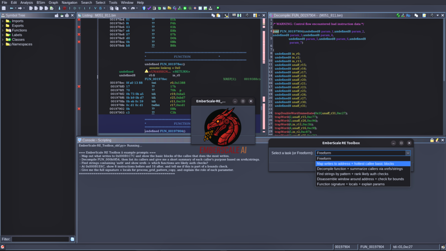Open the Graph menu
446x251 pixels.
53,3
